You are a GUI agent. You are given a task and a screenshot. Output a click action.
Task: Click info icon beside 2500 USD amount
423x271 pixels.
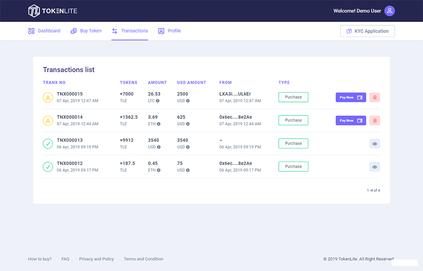pos(188,101)
